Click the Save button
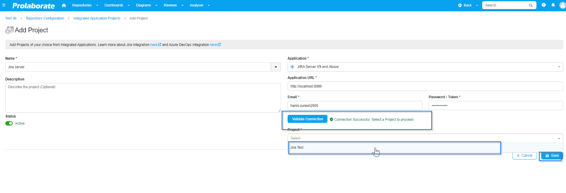The height and width of the screenshot is (193, 566). click(x=551, y=156)
